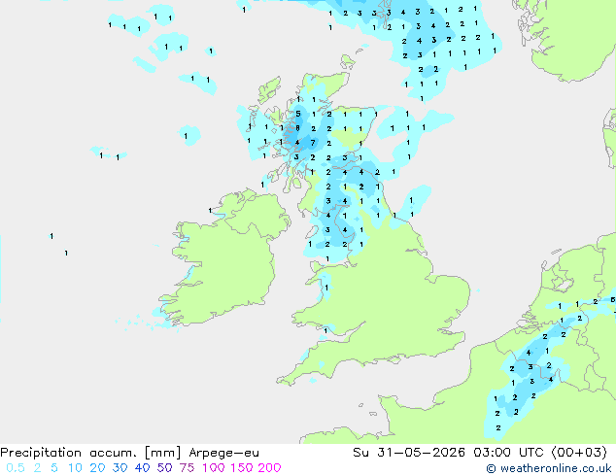Viewport: 616px width, 476px height.
Task: Select the 50 legend value
Action: 164,468
